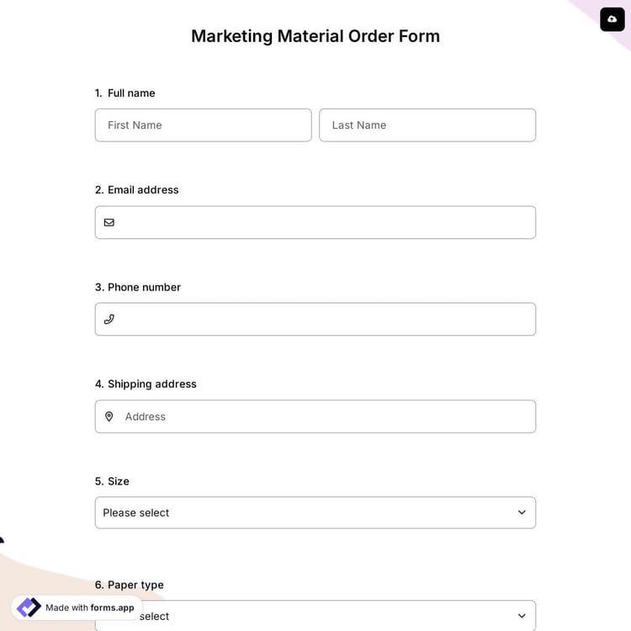Click the 'Paper type' question label
Viewport: 631px width, 631px height.
(135, 585)
